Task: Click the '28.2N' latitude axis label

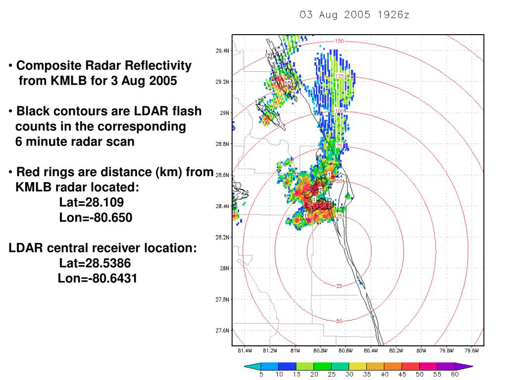Action: pyautogui.click(x=222, y=237)
